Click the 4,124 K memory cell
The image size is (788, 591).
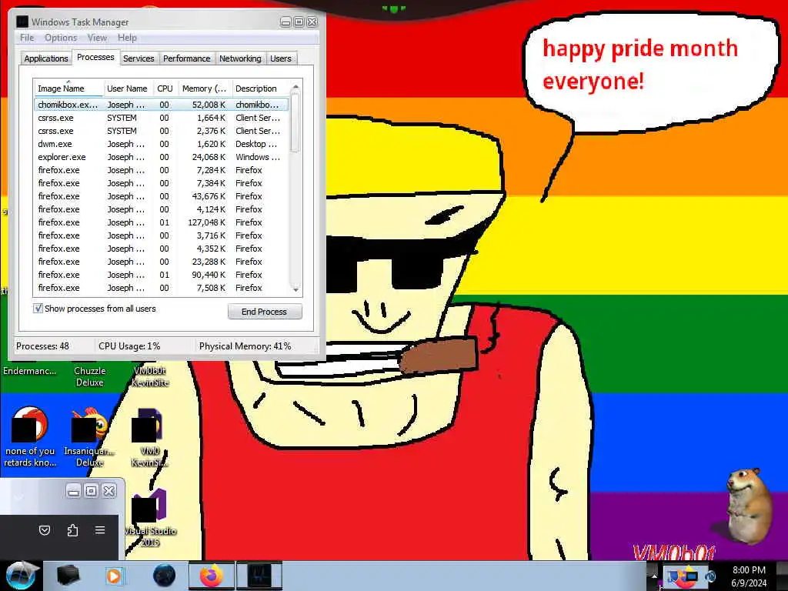tap(211, 209)
